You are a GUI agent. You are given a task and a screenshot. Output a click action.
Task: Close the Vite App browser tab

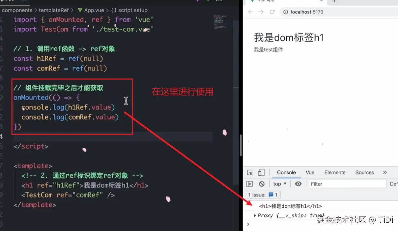click(321, 1)
